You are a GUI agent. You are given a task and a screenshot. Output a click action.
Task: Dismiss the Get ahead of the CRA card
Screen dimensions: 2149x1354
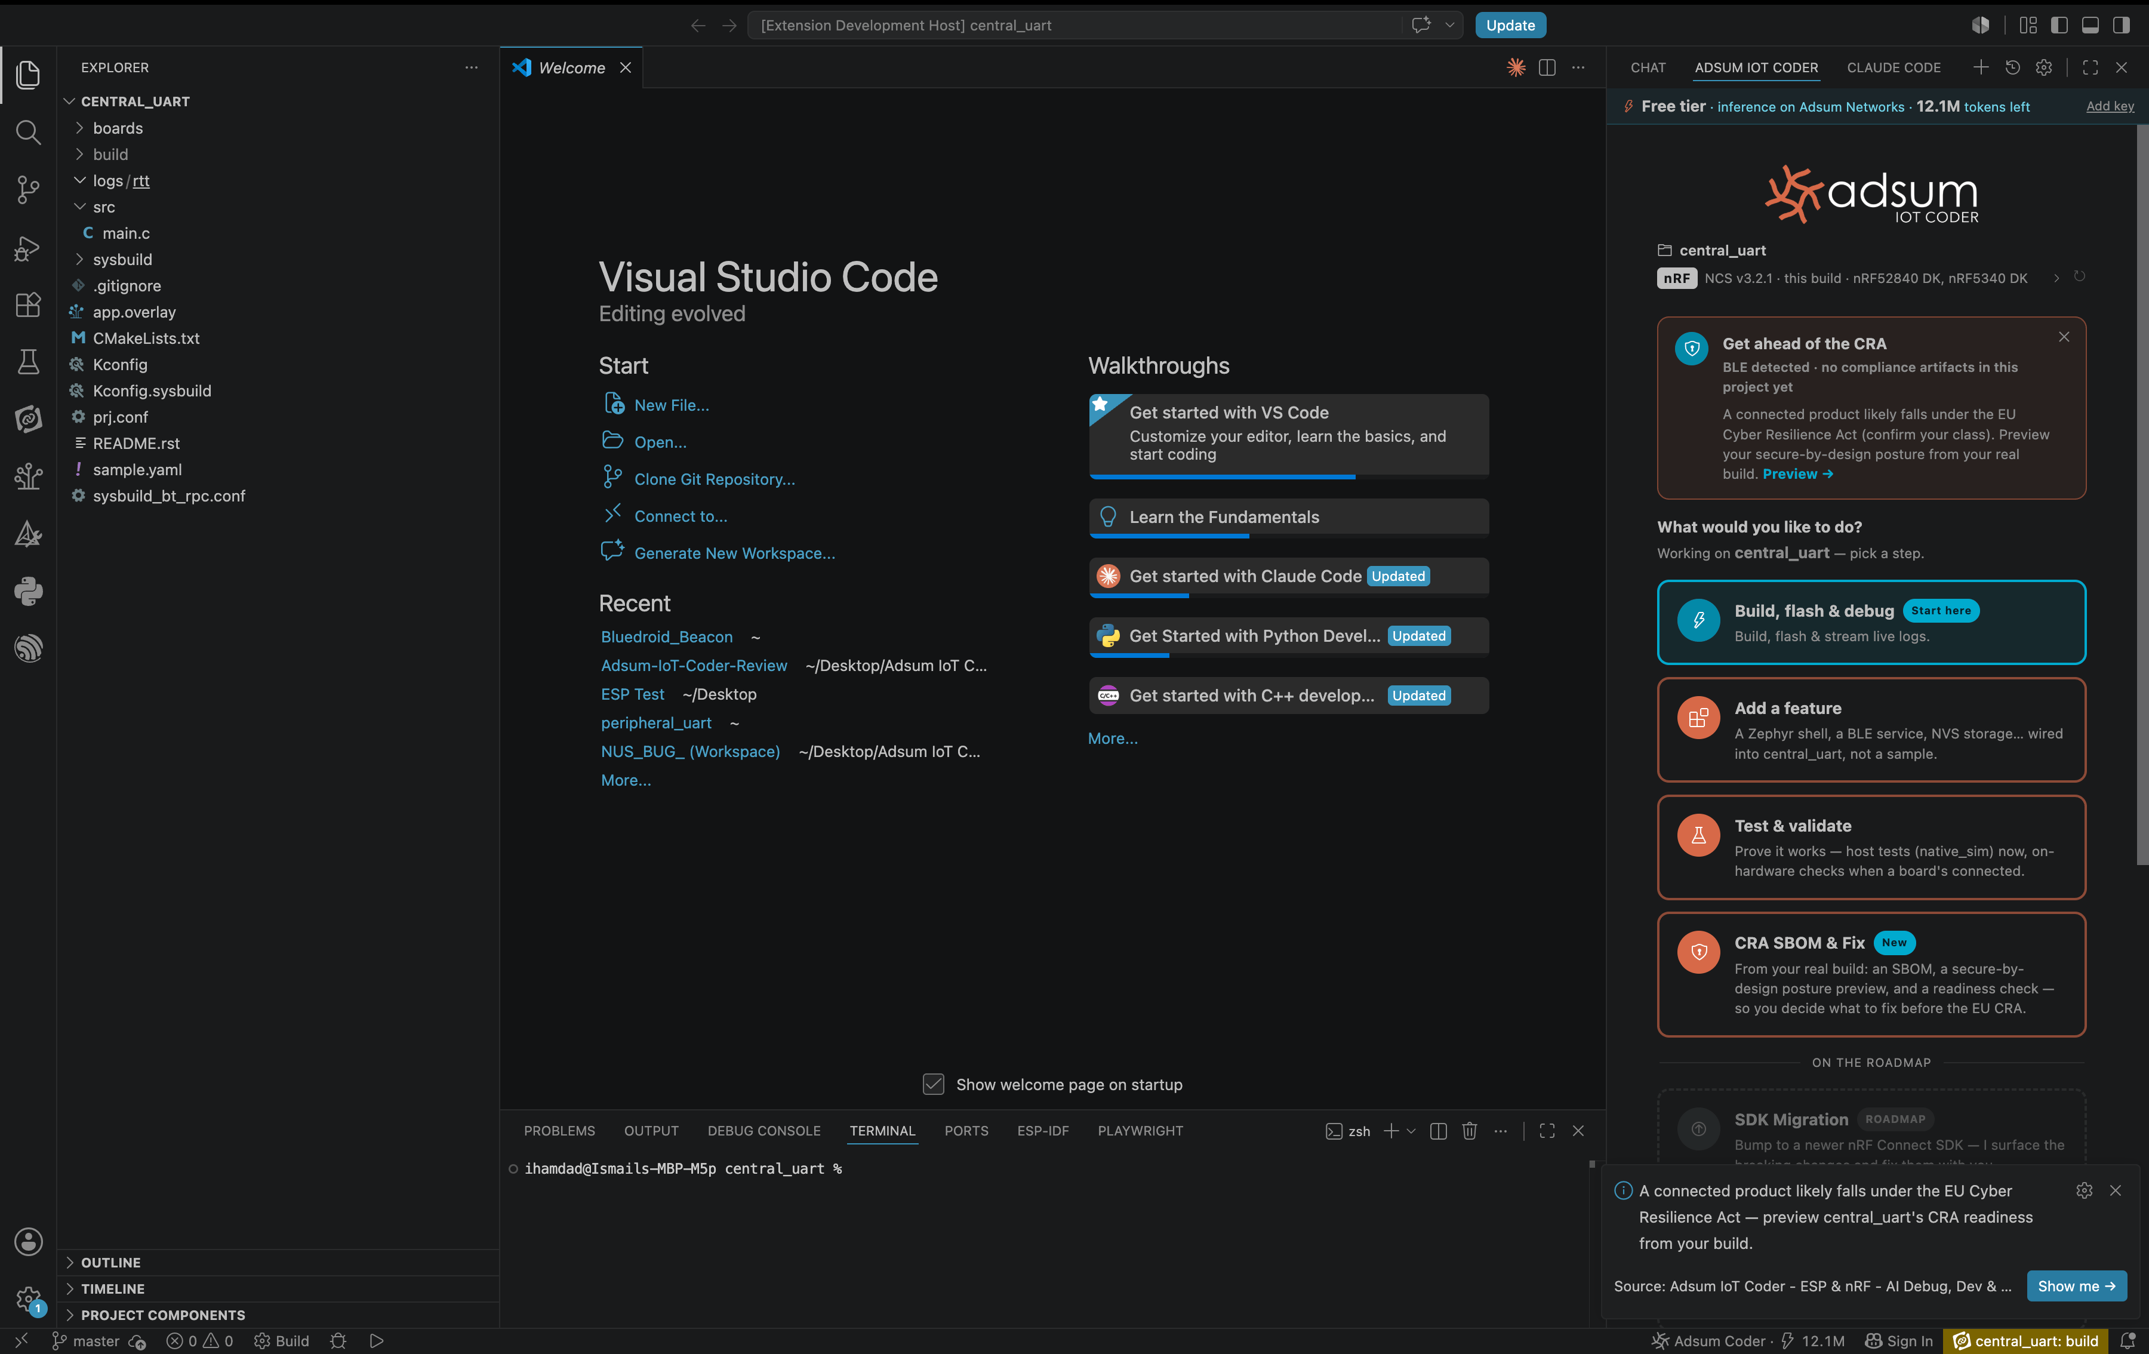[x=2063, y=337]
